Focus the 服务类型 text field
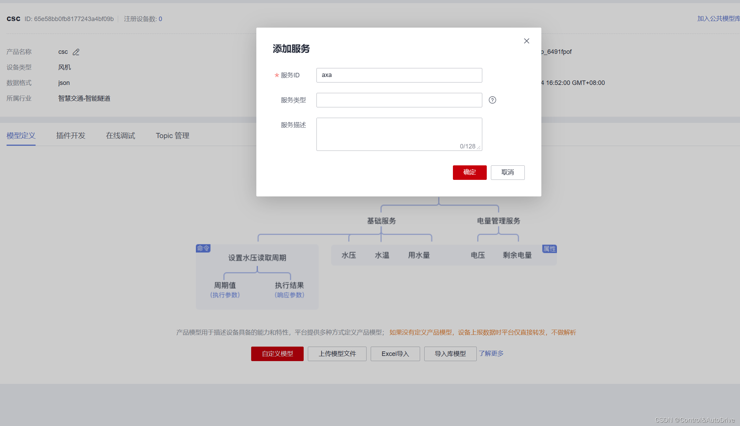Image resolution: width=740 pixels, height=426 pixels. [x=399, y=100]
